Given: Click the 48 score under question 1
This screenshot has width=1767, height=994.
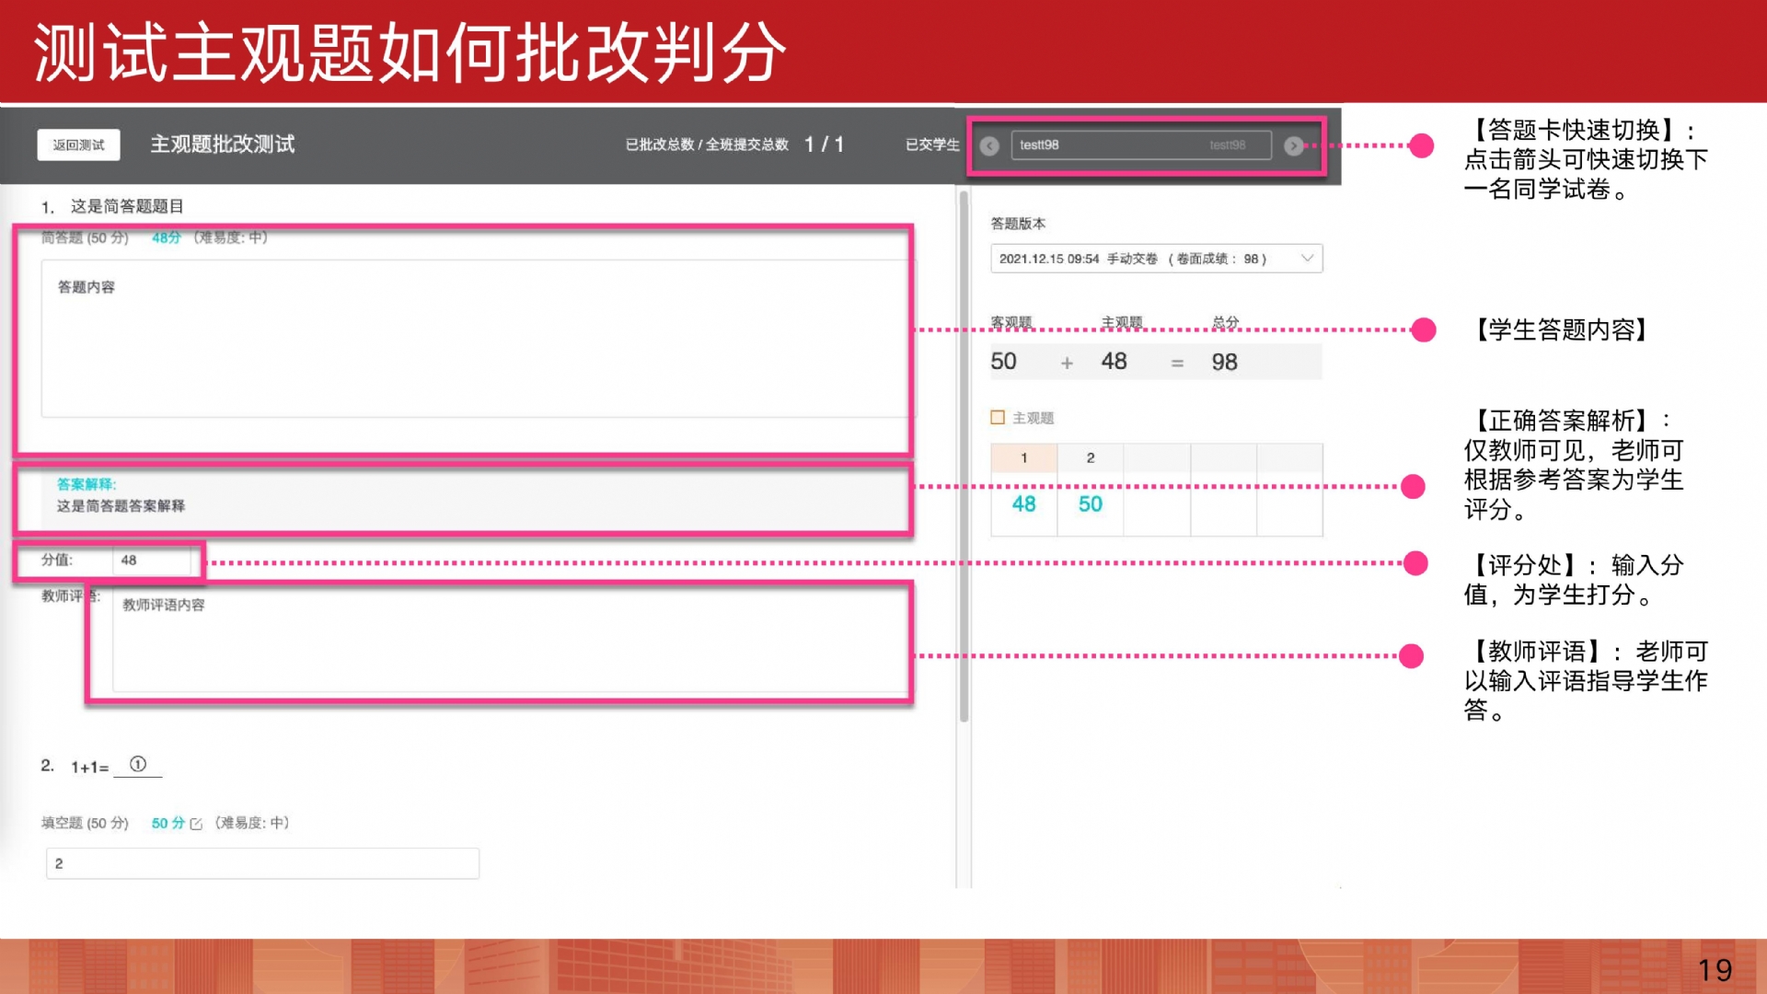Looking at the screenshot, I should [x=1023, y=504].
